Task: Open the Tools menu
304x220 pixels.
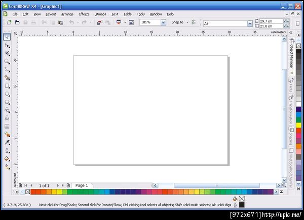Action: click(x=141, y=14)
